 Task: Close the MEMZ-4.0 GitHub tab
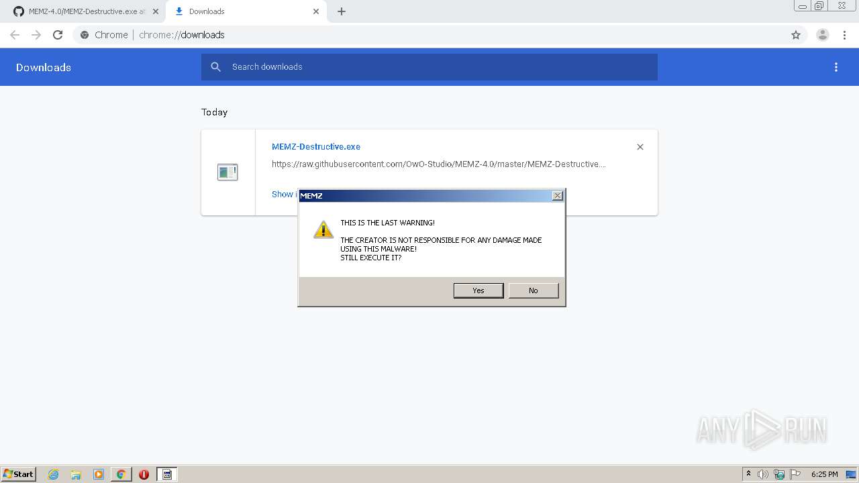click(156, 11)
